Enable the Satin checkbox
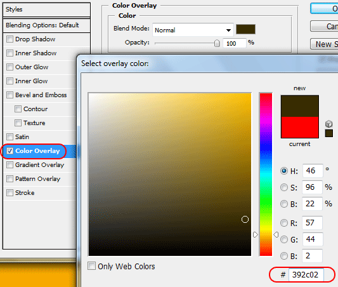 [x=10, y=137]
